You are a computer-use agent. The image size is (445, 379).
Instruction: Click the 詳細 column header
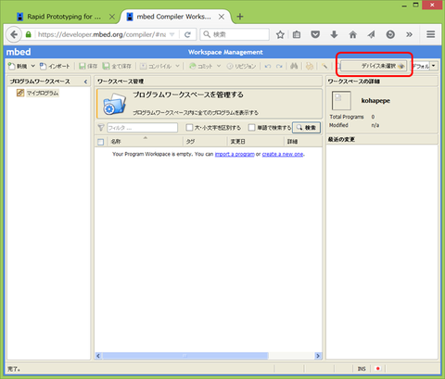tap(303, 142)
